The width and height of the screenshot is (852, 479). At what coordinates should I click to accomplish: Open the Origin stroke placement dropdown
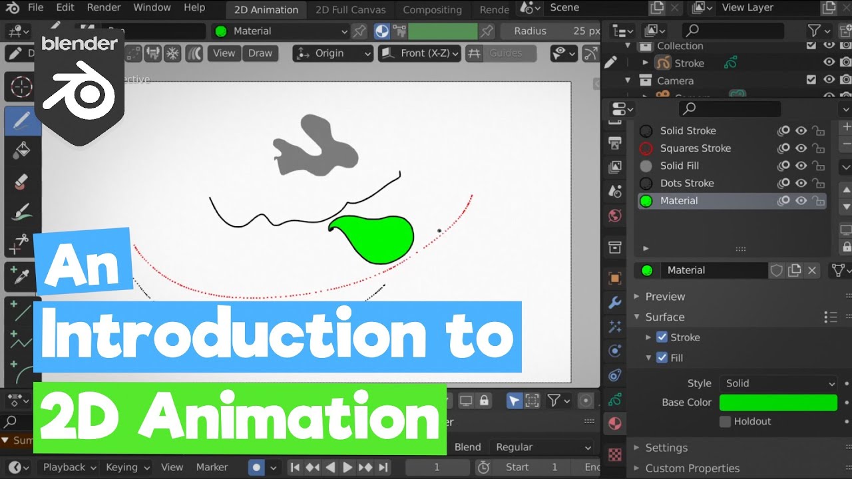click(x=333, y=53)
